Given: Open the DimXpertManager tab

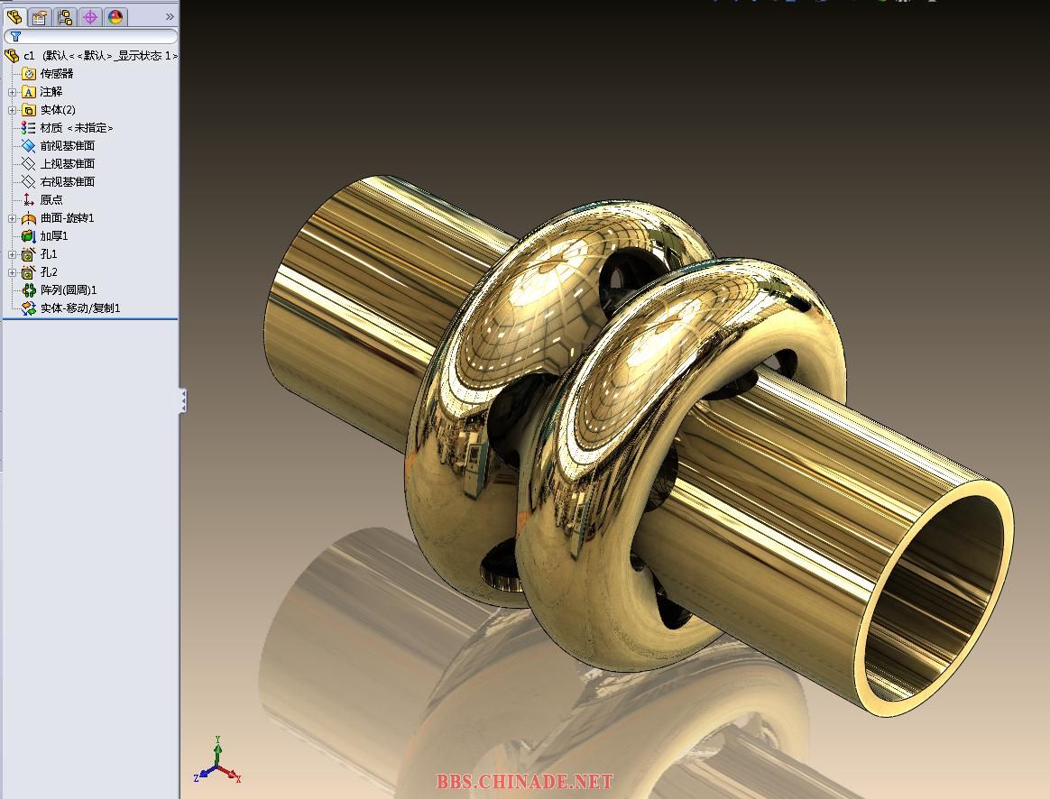Looking at the screenshot, I should [89, 17].
